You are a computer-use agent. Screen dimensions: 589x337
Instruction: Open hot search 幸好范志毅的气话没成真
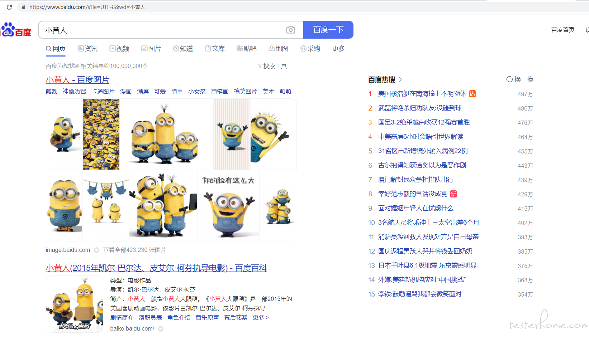tap(413, 194)
